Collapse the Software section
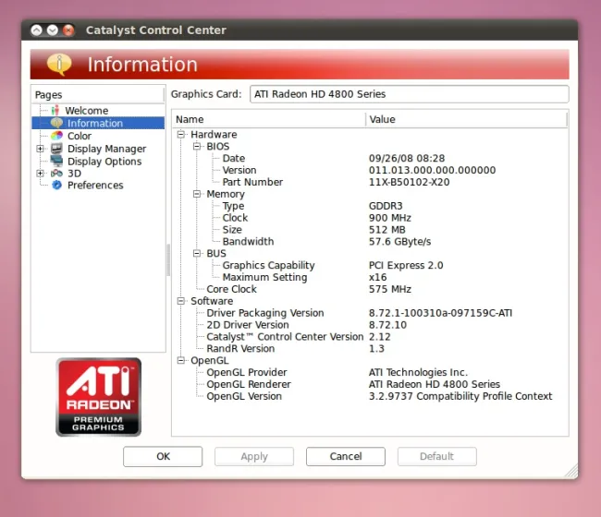 tap(181, 301)
